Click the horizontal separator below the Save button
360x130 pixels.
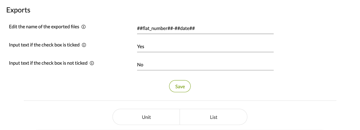pos(180,100)
